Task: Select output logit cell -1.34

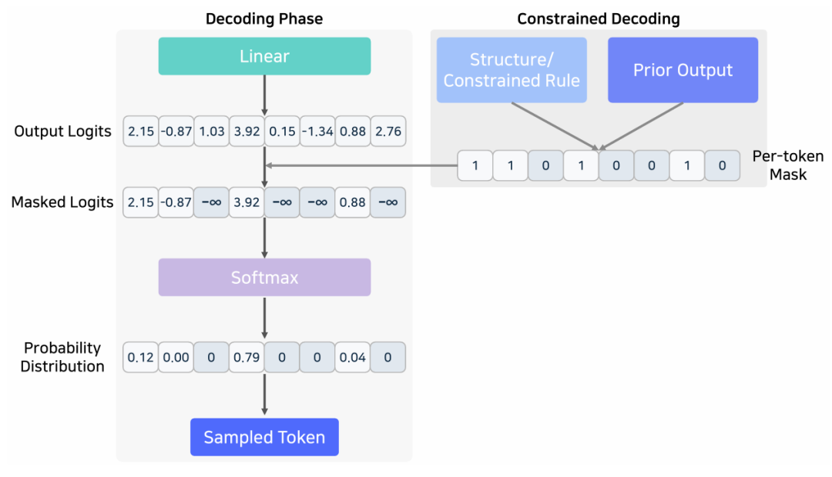Action: point(317,132)
